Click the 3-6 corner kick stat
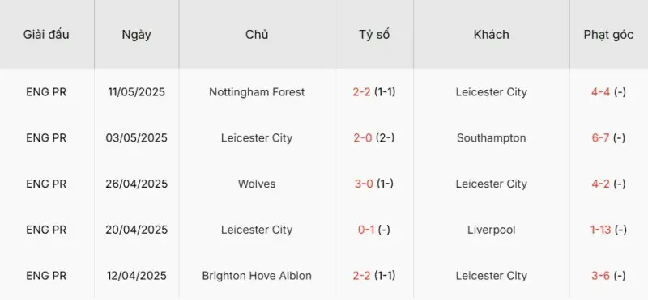This screenshot has width=648, height=300. point(608,276)
